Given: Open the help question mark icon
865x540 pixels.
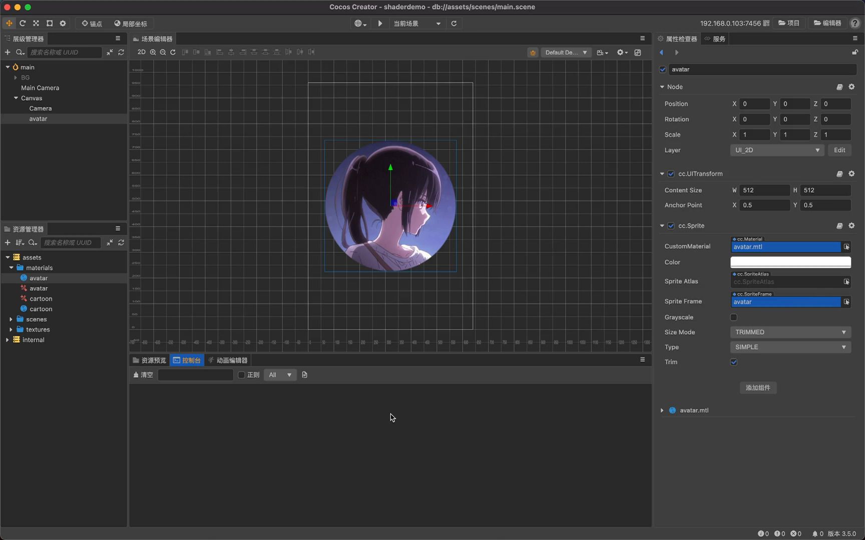Looking at the screenshot, I should point(855,23).
